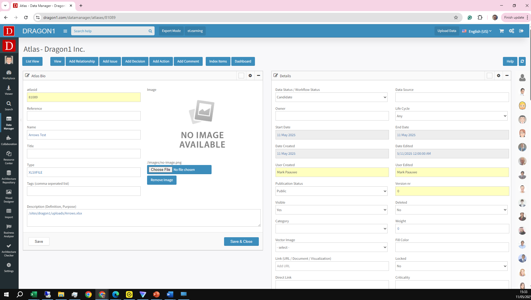Open the Architecture Checker sidebar item

tap(9, 250)
